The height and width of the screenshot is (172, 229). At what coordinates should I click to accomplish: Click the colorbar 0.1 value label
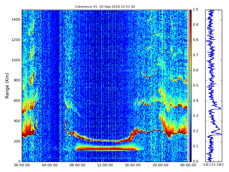tap(196, 146)
